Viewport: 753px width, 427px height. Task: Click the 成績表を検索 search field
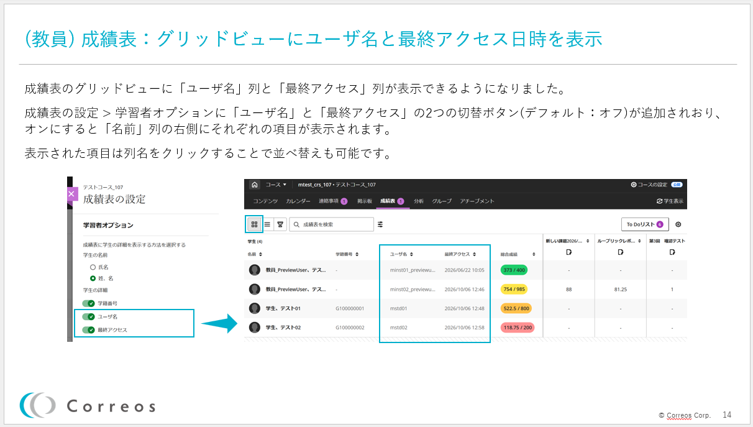pos(331,224)
